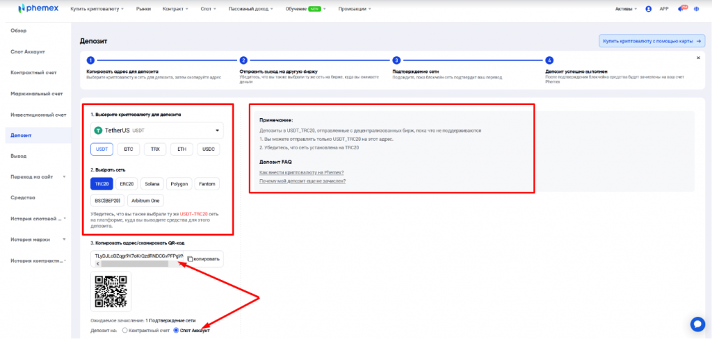Expand the Промоакции menu
This screenshot has height=339, width=712.
(355, 9)
